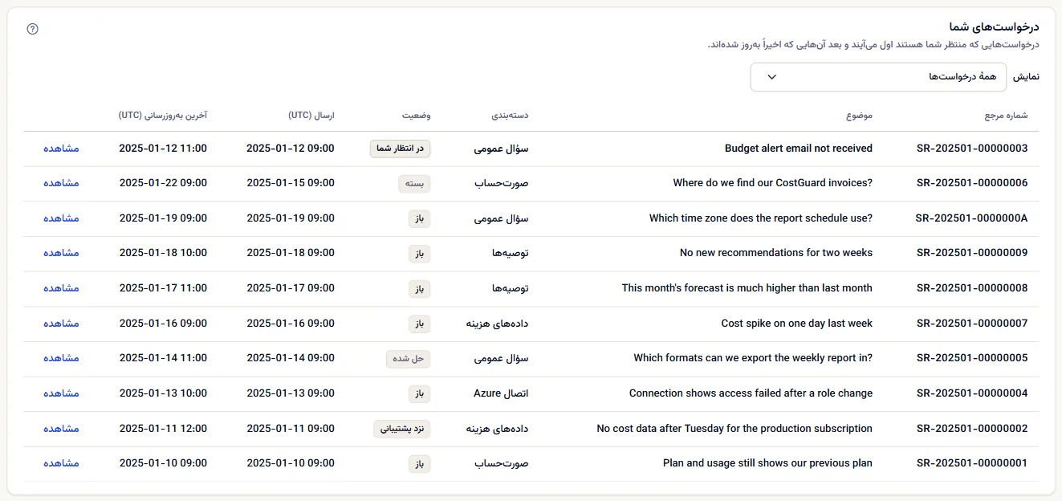Click the ارسال (UTC) column header
This screenshot has height=501, width=1062.
click(311, 116)
